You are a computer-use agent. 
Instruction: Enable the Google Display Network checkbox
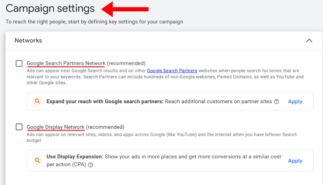click(19, 127)
